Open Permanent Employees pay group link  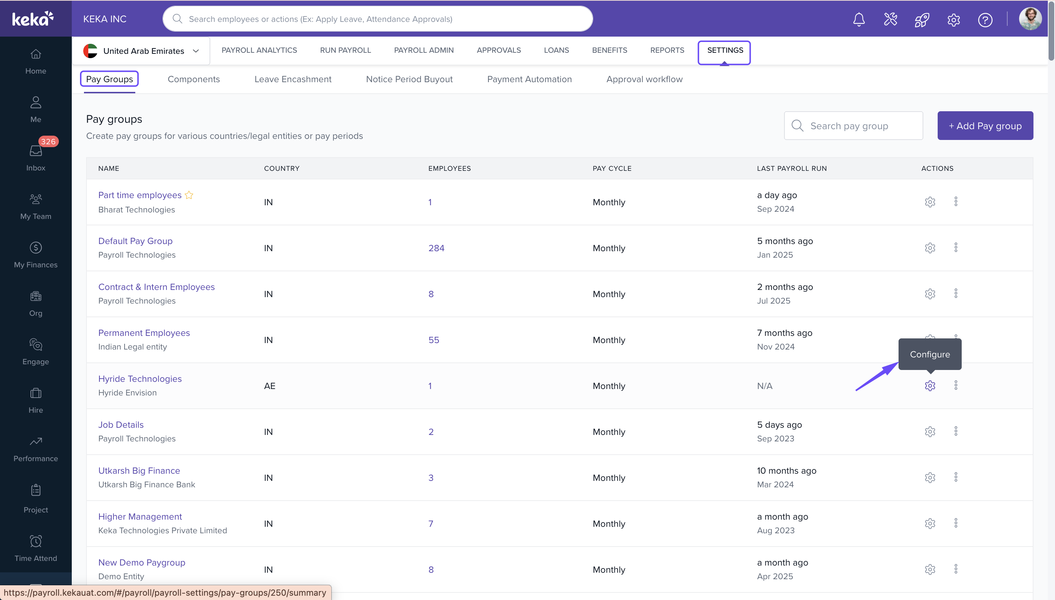[144, 333]
